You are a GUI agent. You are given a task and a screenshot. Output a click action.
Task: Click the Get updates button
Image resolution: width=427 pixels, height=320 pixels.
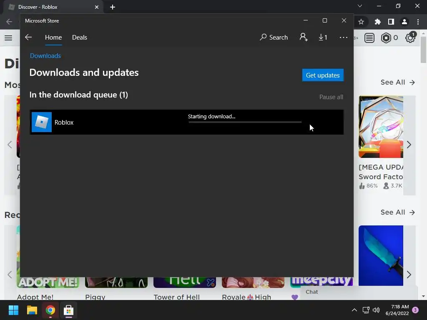click(x=323, y=75)
